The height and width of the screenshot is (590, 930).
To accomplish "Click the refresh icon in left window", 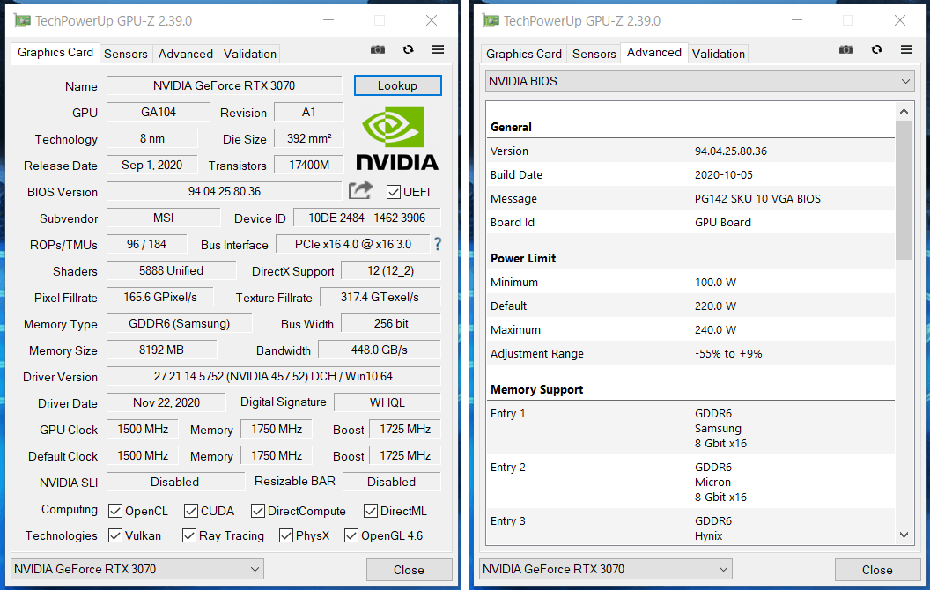I will tap(408, 50).
